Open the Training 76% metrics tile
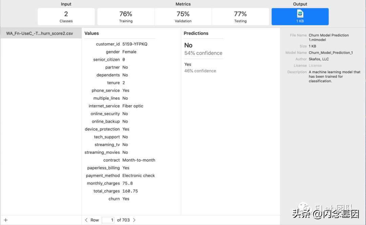The image size is (366, 225). (x=126, y=17)
